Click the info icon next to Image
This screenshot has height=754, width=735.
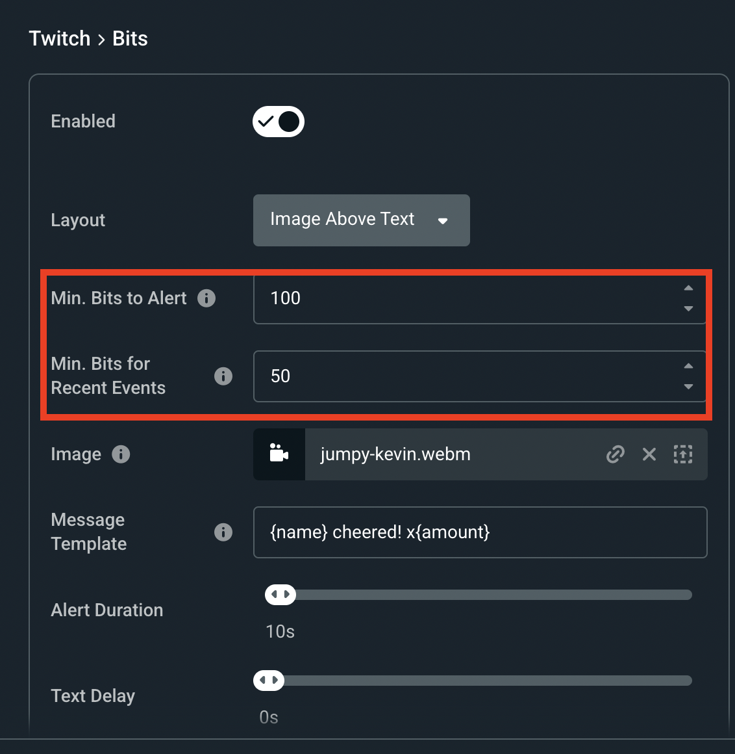click(x=121, y=454)
